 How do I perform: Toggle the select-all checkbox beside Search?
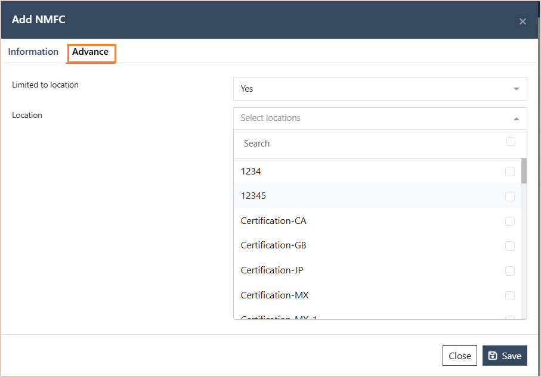(x=511, y=142)
